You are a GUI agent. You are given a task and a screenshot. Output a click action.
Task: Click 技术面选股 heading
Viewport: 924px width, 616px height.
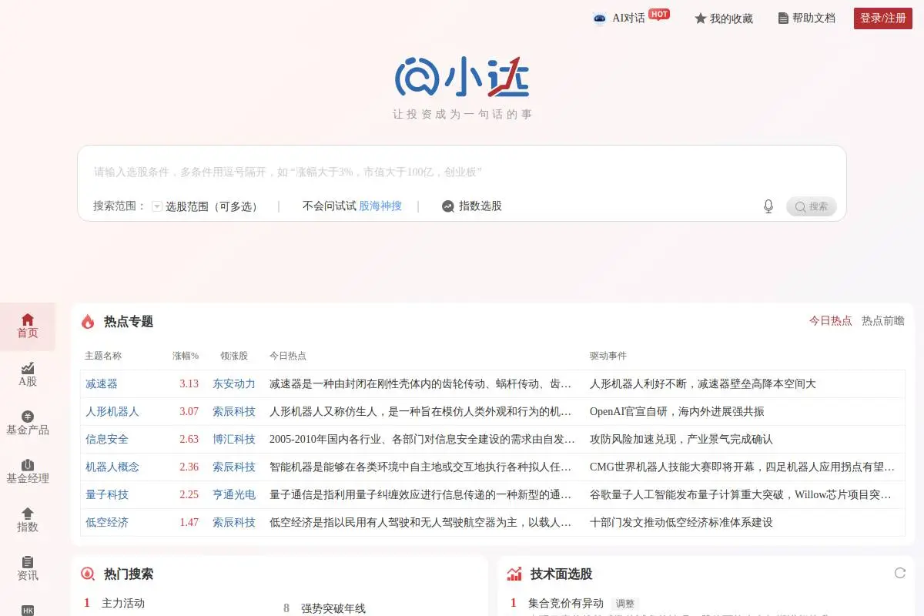coord(561,574)
